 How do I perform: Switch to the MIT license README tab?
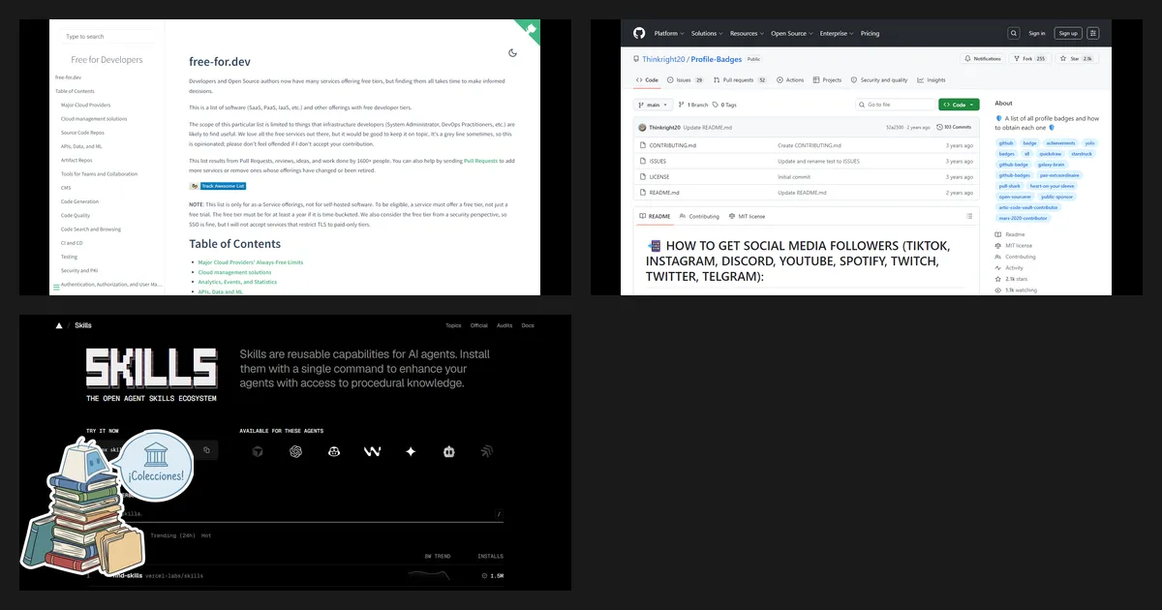pos(747,216)
